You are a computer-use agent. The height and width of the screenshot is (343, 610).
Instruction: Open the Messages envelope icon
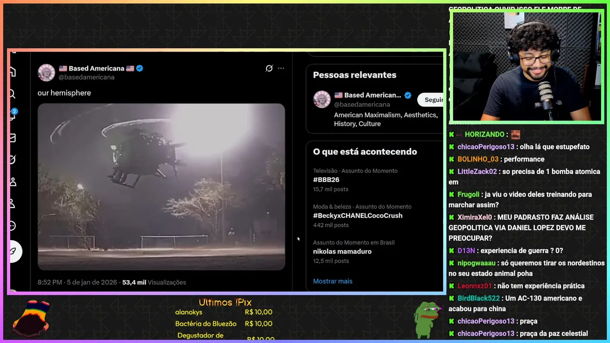click(x=13, y=138)
